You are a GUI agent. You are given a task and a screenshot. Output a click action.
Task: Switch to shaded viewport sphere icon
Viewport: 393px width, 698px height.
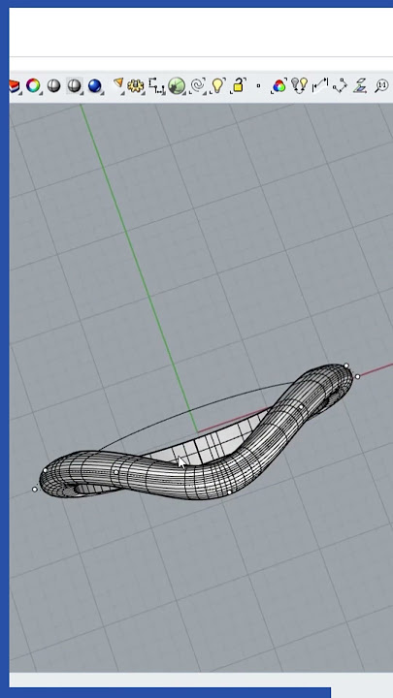point(53,85)
